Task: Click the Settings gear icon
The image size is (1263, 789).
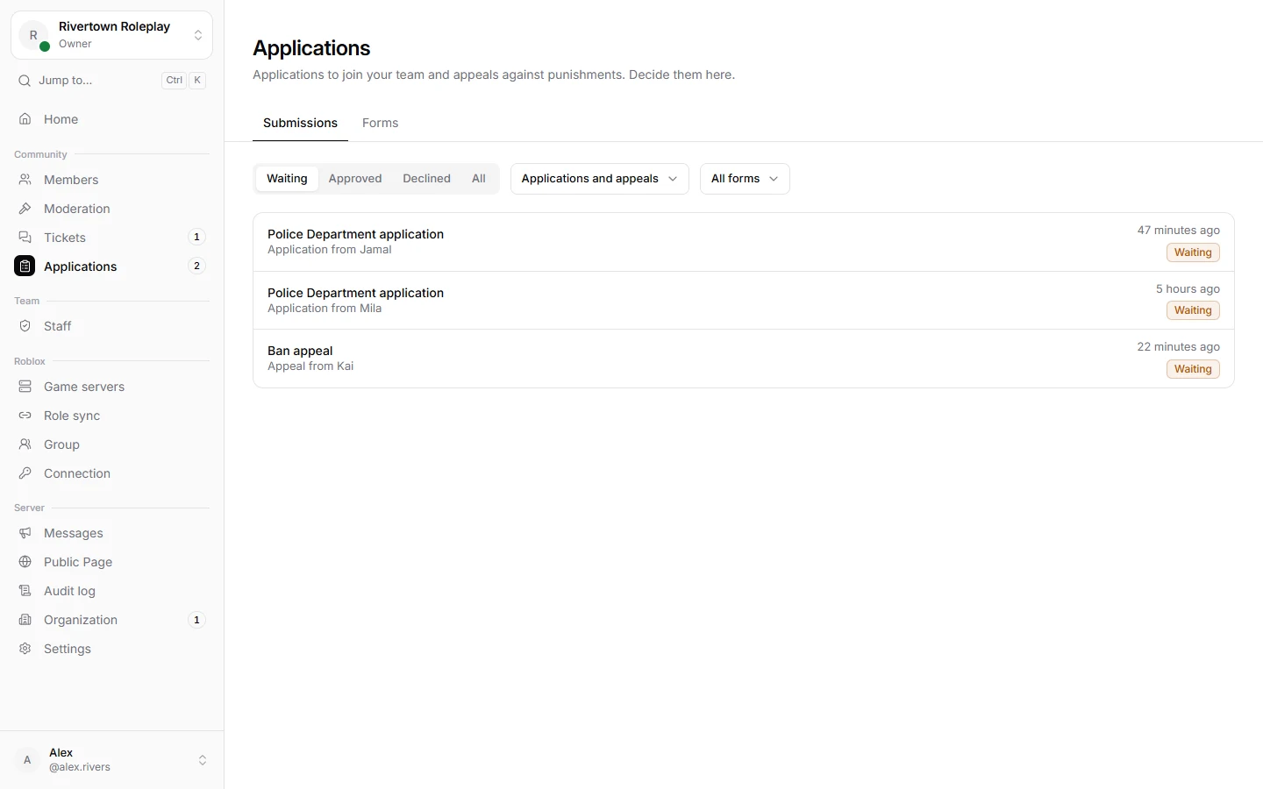Action: [25, 649]
